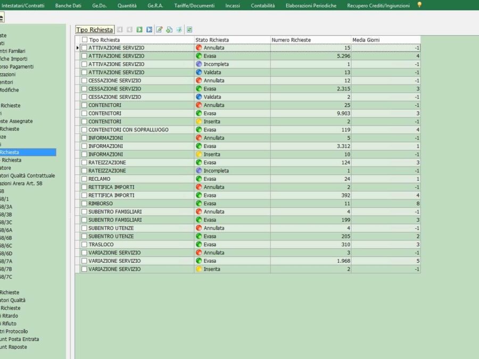479x359 pixels.
Task: Select the highlighted Richiesta item in sidebar
Action: point(28,152)
